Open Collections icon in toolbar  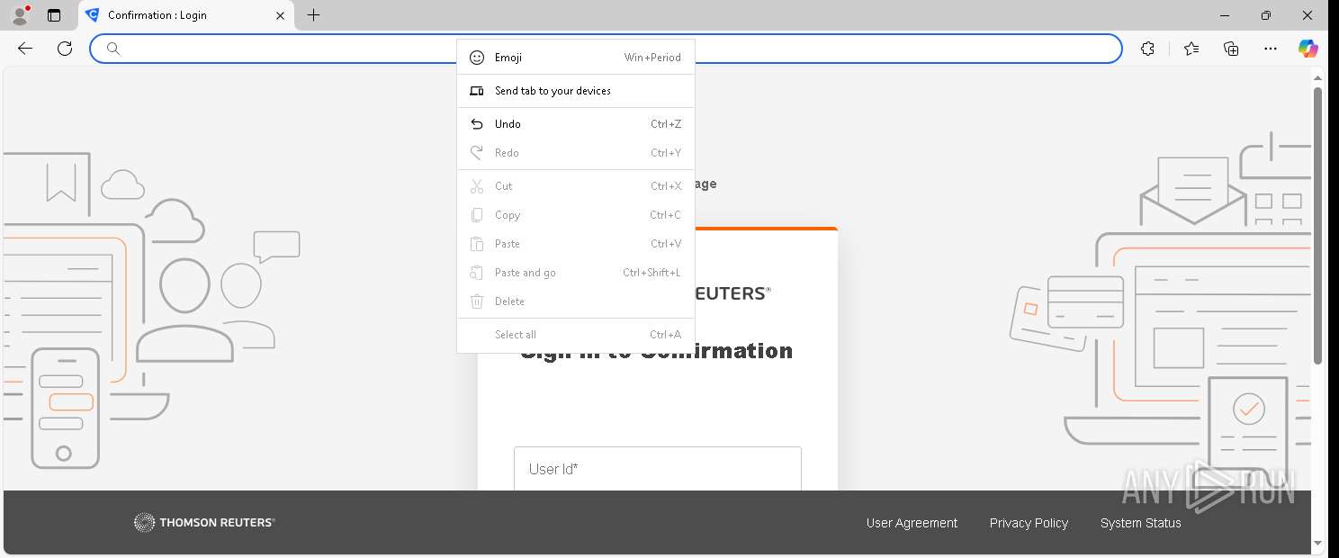(x=1231, y=49)
